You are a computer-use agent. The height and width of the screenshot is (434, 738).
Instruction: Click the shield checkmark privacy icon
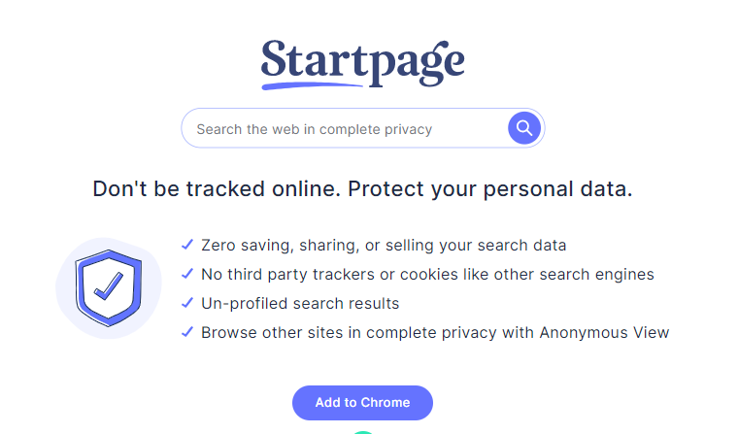[x=108, y=286]
